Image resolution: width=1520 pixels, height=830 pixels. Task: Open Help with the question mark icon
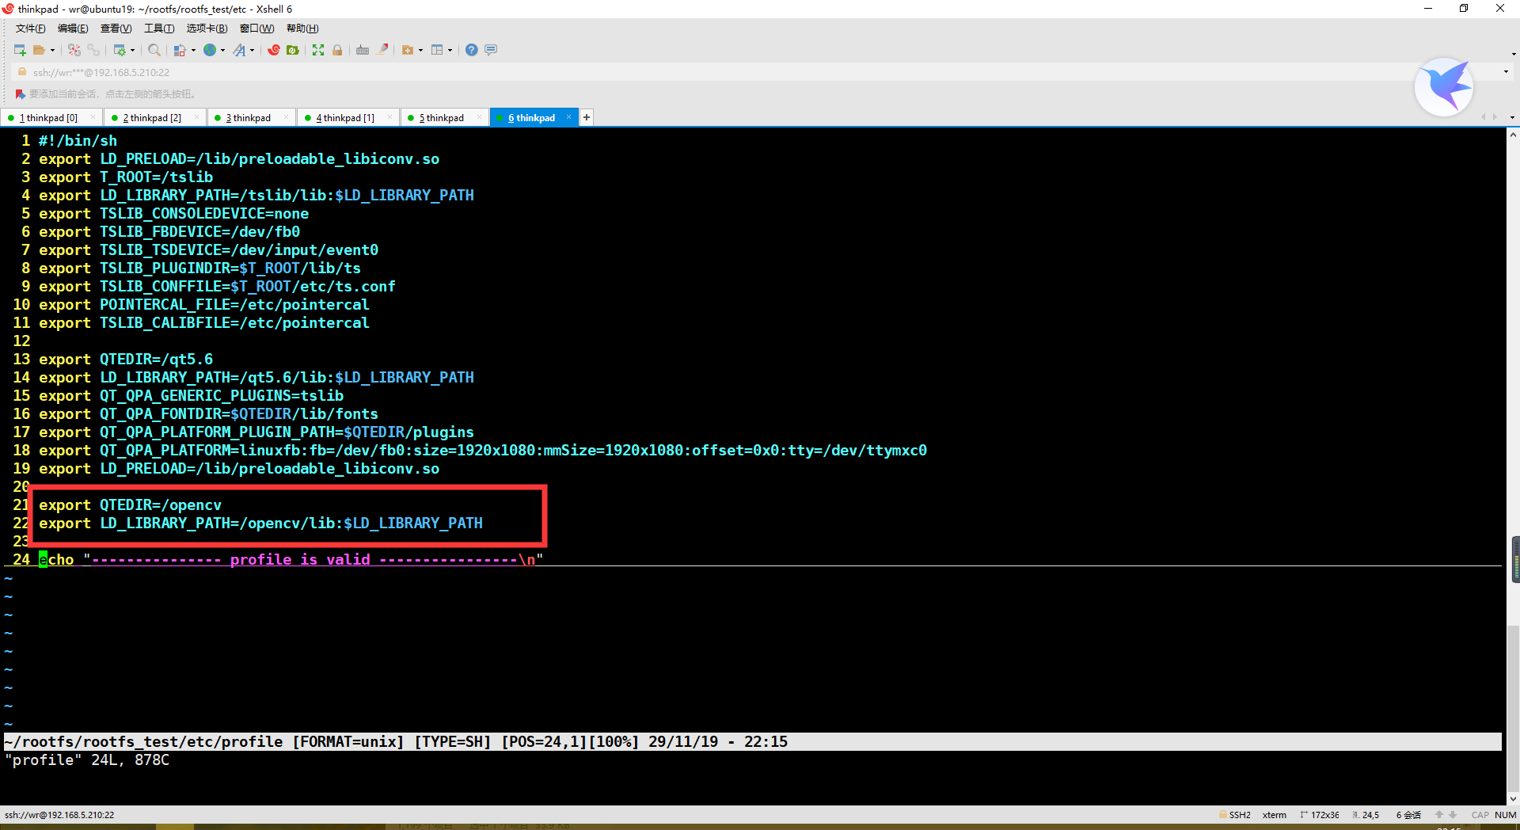471,50
